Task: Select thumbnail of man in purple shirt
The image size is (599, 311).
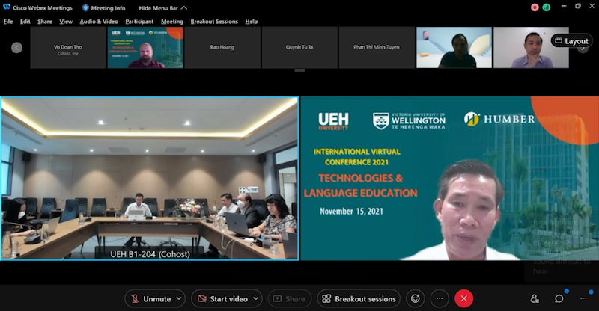Action: click(x=531, y=48)
